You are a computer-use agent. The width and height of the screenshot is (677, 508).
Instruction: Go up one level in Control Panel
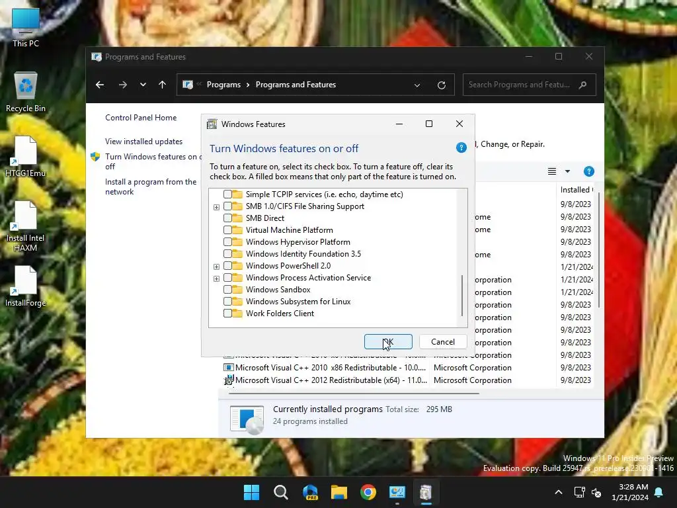tap(163, 85)
